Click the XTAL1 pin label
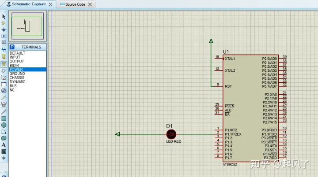This screenshot has height=177, width=318. point(230,59)
